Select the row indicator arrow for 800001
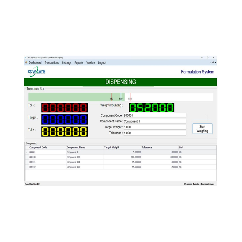This screenshot has width=242, height=242. point(26,152)
